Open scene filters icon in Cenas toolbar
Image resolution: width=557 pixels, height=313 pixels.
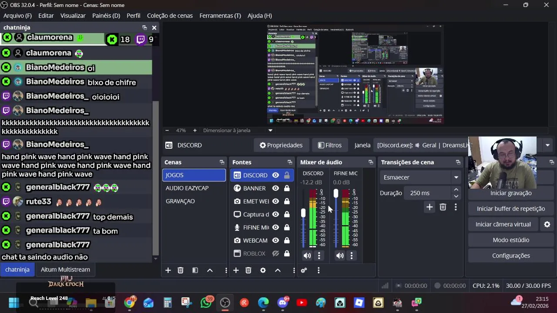tap(195, 270)
